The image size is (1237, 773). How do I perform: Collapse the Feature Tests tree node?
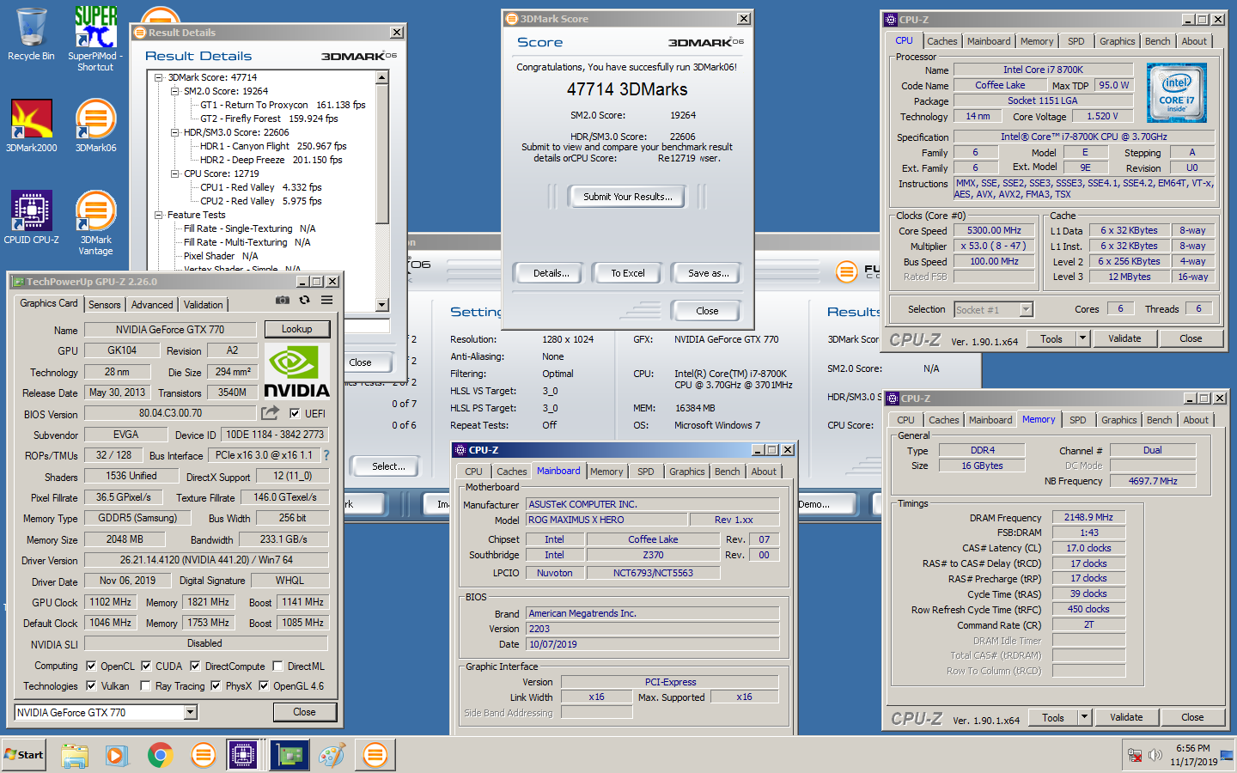click(159, 215)
